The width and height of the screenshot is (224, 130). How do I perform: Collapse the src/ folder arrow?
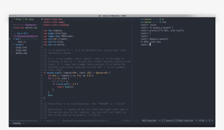click(x=14, y=39)
